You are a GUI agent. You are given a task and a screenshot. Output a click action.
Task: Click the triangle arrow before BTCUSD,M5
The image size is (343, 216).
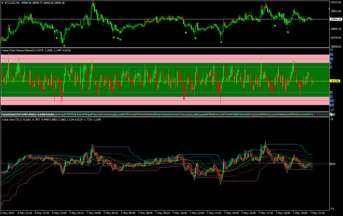2,3
